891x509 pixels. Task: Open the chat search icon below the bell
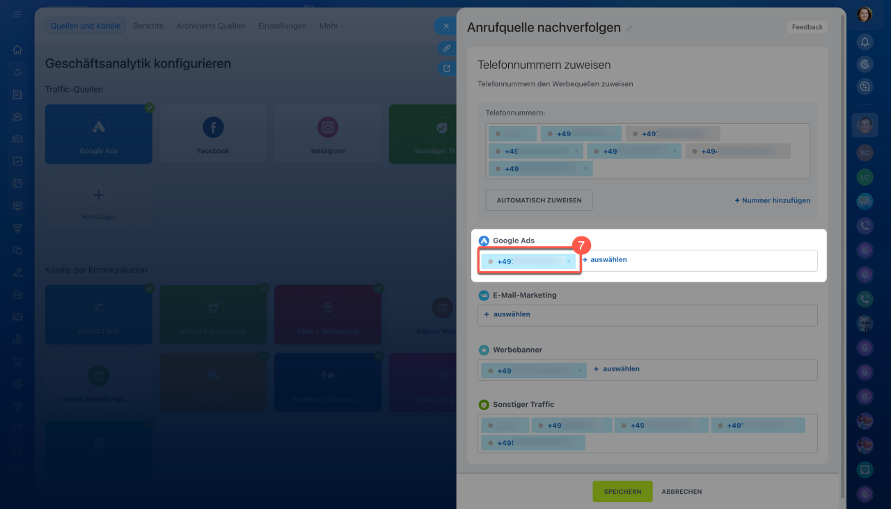865,87
